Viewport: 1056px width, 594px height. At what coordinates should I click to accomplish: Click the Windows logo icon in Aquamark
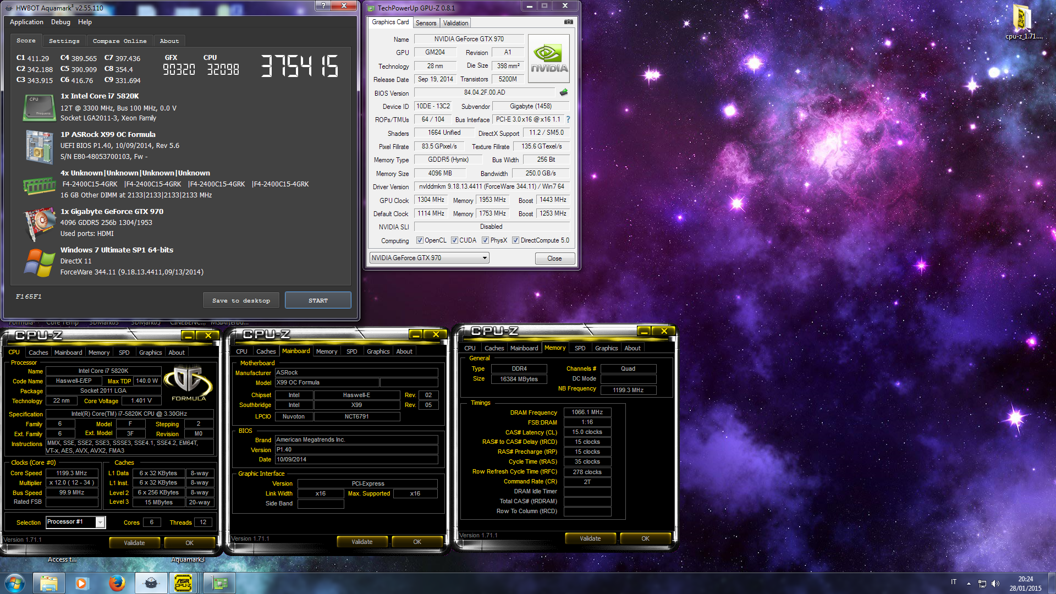[39, 262]
